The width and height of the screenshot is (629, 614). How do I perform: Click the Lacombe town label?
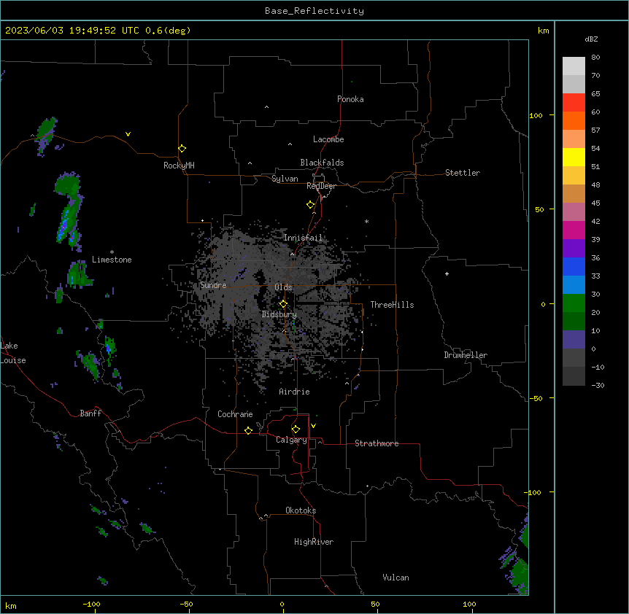pos(328,139)
